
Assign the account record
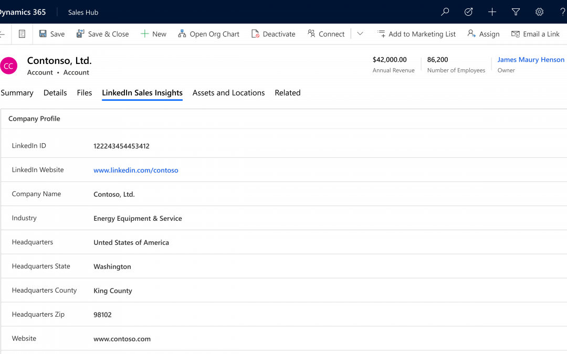coord(483,34)
